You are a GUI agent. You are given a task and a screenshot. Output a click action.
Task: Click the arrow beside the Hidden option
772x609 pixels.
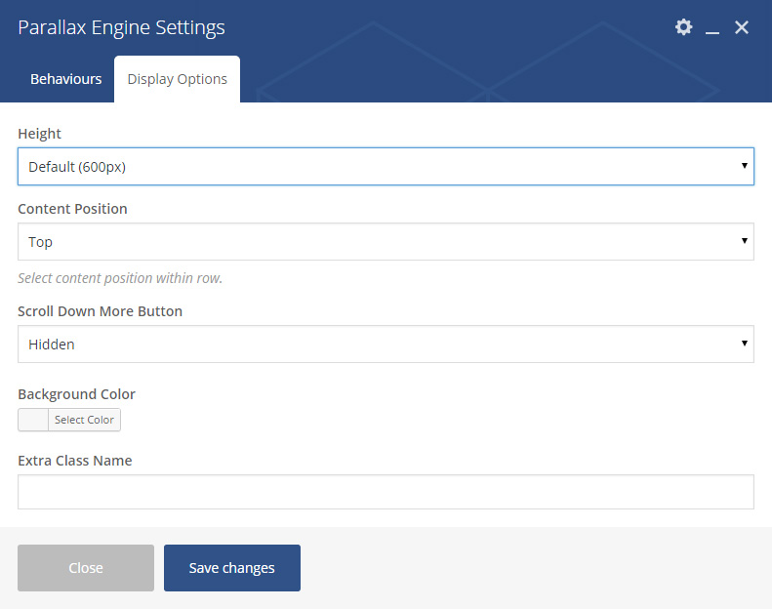[x=745, y=344]
